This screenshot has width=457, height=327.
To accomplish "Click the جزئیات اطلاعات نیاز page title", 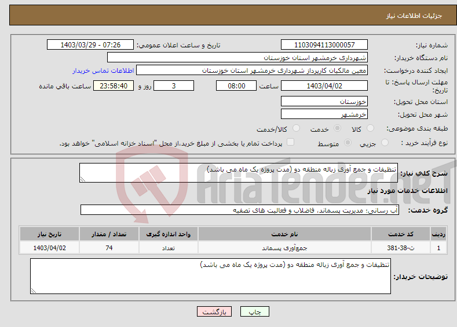I will [414, 16].
